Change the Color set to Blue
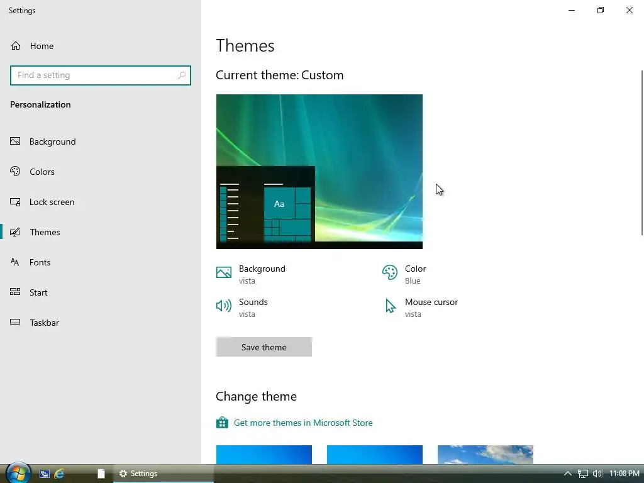The width and height of the screenshot is (644, 483). click(404, 274)
